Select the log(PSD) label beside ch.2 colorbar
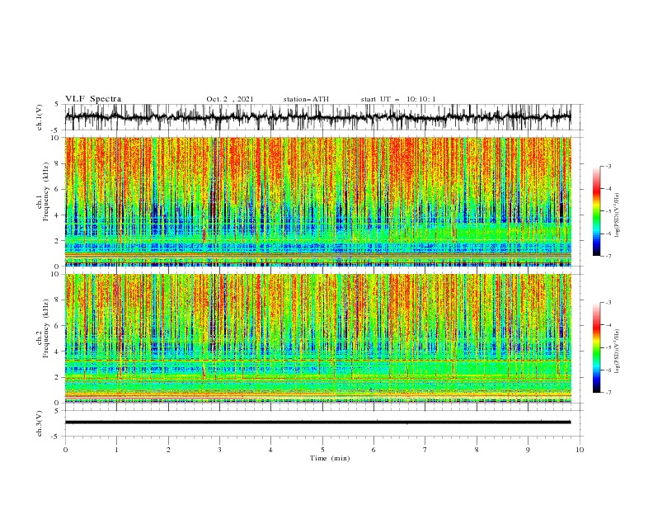 617,352
